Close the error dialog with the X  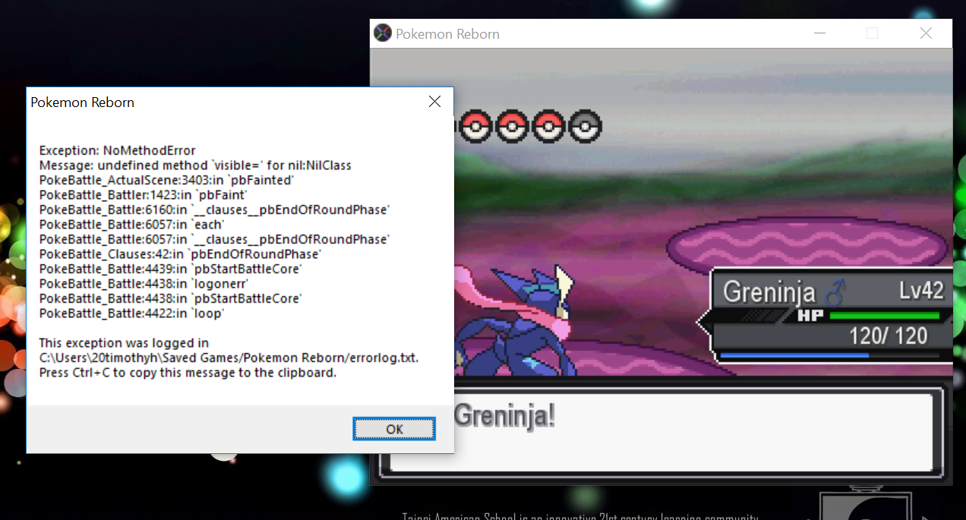point(434,102)
